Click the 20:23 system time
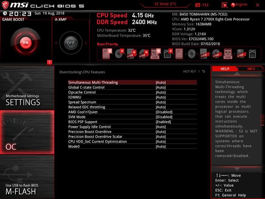 pyautogui.click(x=20, y=14)
